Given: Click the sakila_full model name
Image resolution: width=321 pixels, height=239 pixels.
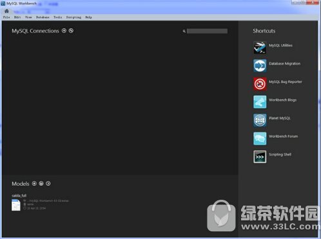Looking at the screenshot, I should (19, 195).
